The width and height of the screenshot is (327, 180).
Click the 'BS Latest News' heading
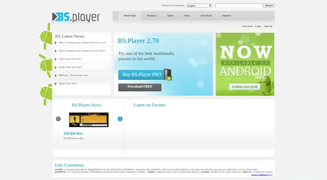coord(69,36)
